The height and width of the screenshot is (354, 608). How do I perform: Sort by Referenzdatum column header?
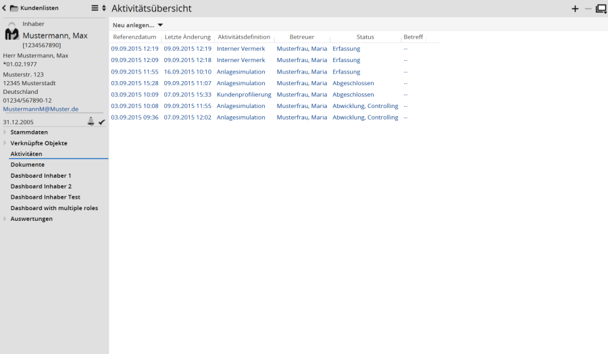[x=134, y=37]
